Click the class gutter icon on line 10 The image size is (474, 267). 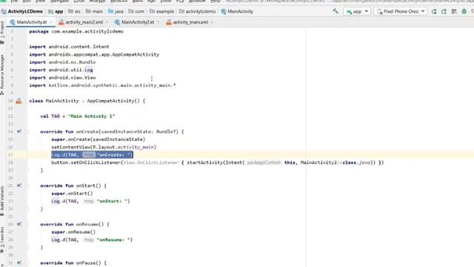pos(19,101)
